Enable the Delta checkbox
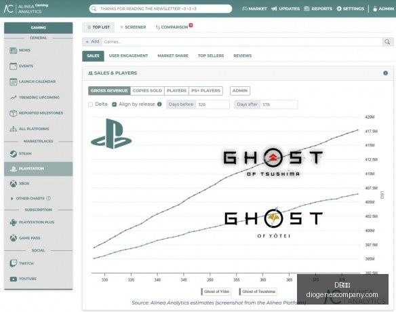The image size is (396, 312). [x=90, y=104]
